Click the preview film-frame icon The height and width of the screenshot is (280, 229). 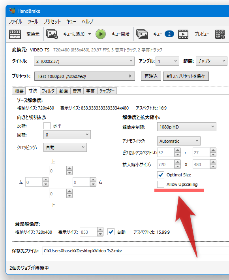[x=183, y=34]
